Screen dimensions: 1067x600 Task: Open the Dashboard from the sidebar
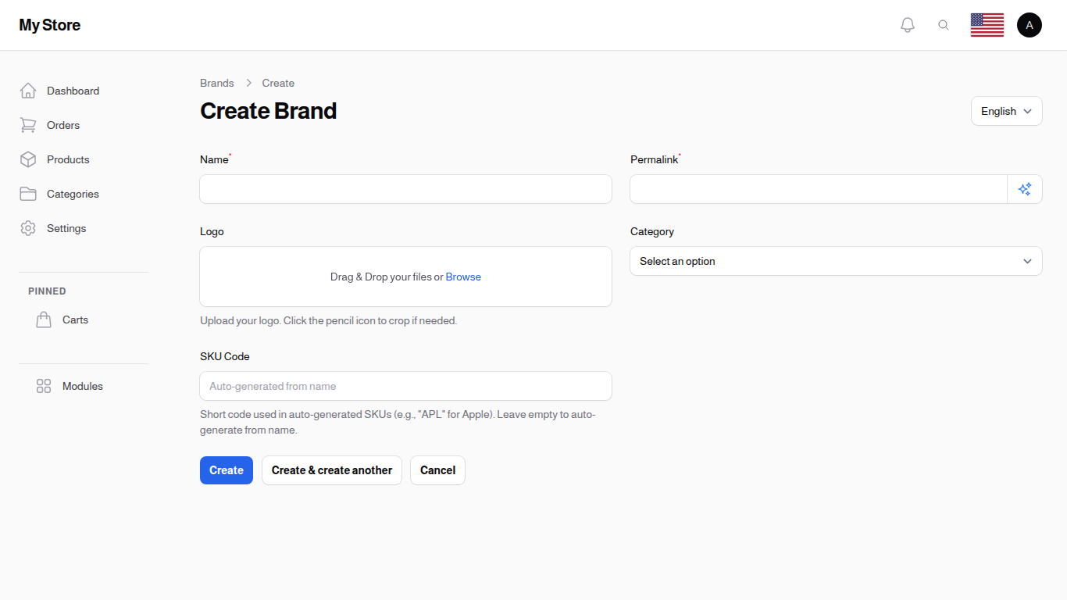73,91
